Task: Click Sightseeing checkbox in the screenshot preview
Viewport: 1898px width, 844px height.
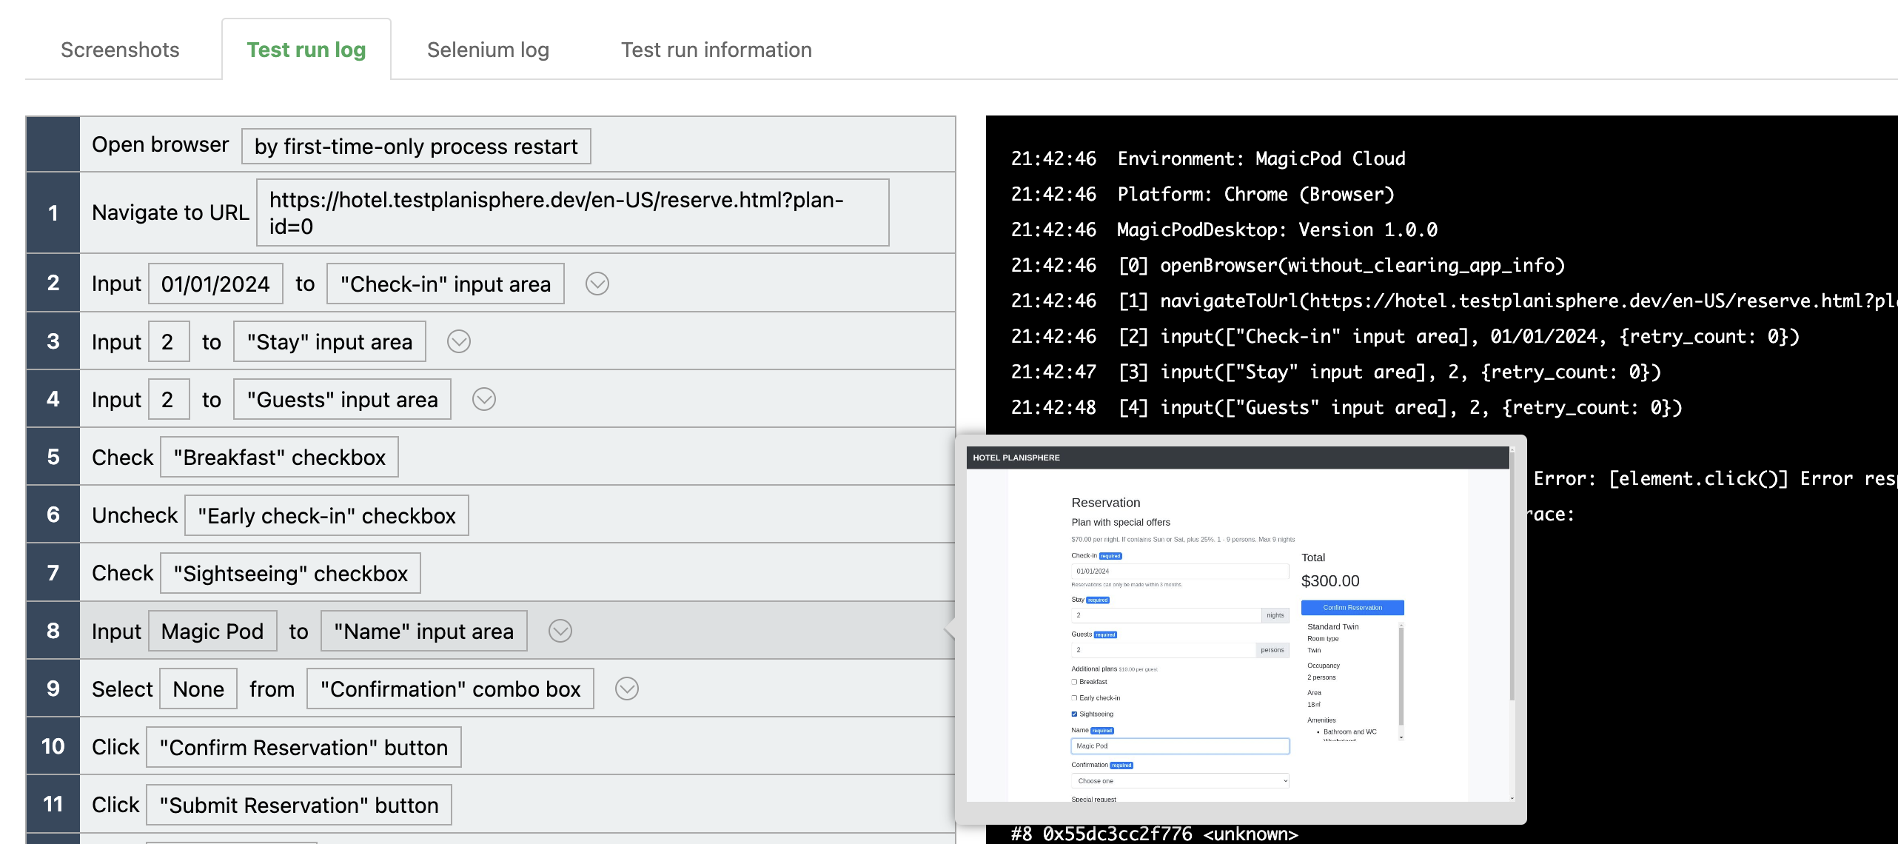Action: point(1074,714)
